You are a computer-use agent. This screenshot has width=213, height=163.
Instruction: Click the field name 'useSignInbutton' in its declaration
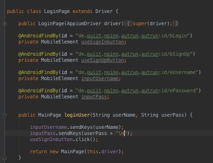tap(102, 42)
